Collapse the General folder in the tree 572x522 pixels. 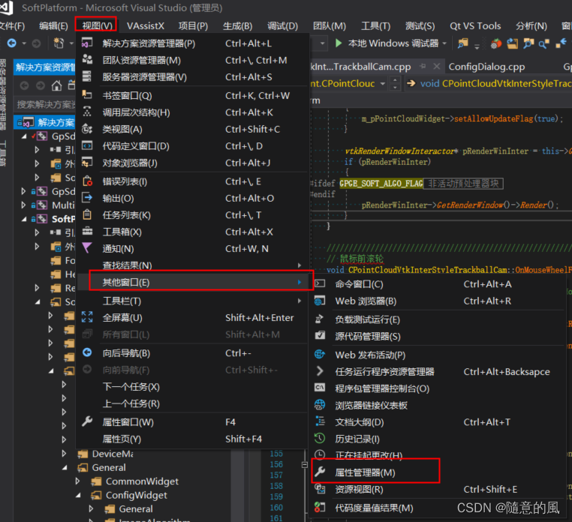(65, 468)
